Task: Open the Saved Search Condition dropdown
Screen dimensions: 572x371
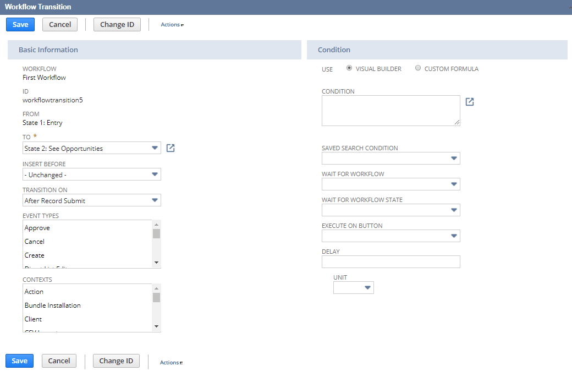Action: (391, 158)
